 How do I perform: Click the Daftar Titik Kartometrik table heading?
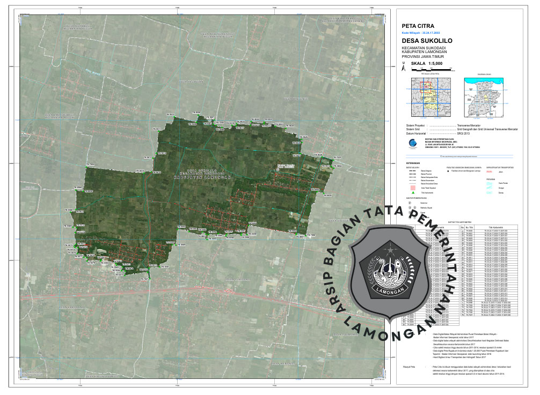tap(459, 221)
